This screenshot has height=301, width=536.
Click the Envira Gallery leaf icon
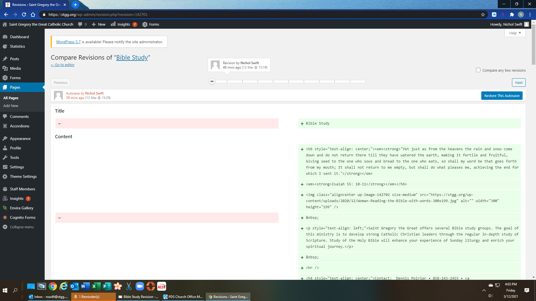(x=5, y=208)
